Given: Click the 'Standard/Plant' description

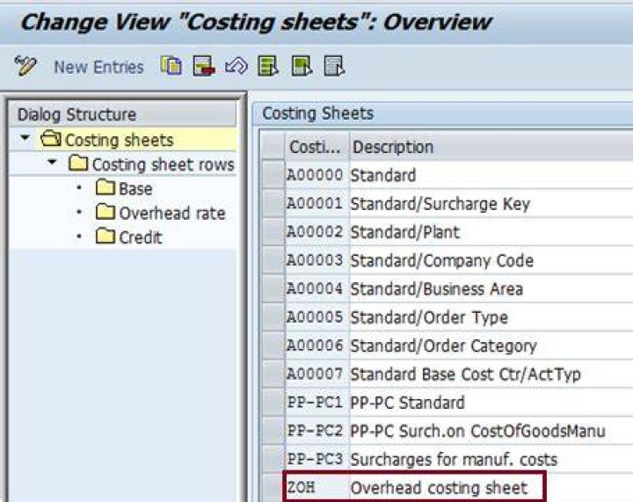Looking at the screenshot, I should pyautogui.click(x=405, y=232).
